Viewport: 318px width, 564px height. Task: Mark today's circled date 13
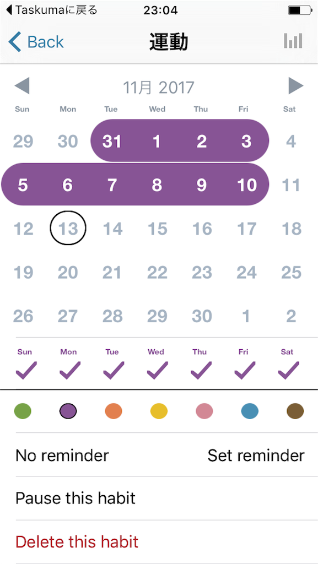click(x=68, y=228)
